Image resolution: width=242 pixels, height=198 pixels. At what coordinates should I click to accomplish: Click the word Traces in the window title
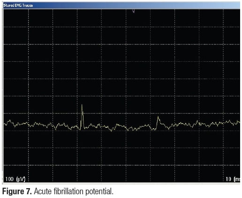[28, 6]
